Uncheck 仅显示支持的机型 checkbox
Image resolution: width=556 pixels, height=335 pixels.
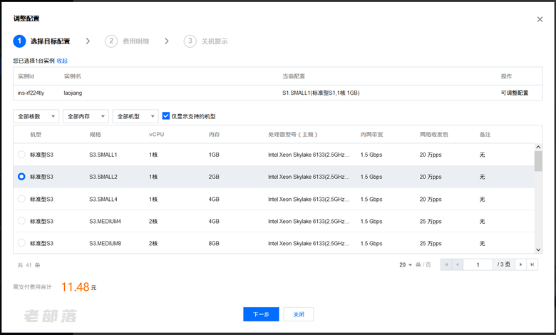[x=165, y=116]
